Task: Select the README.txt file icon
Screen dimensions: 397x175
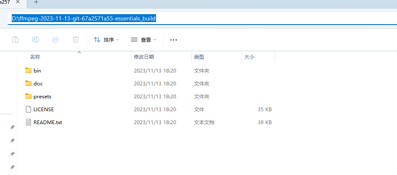Action: [28, 122]
